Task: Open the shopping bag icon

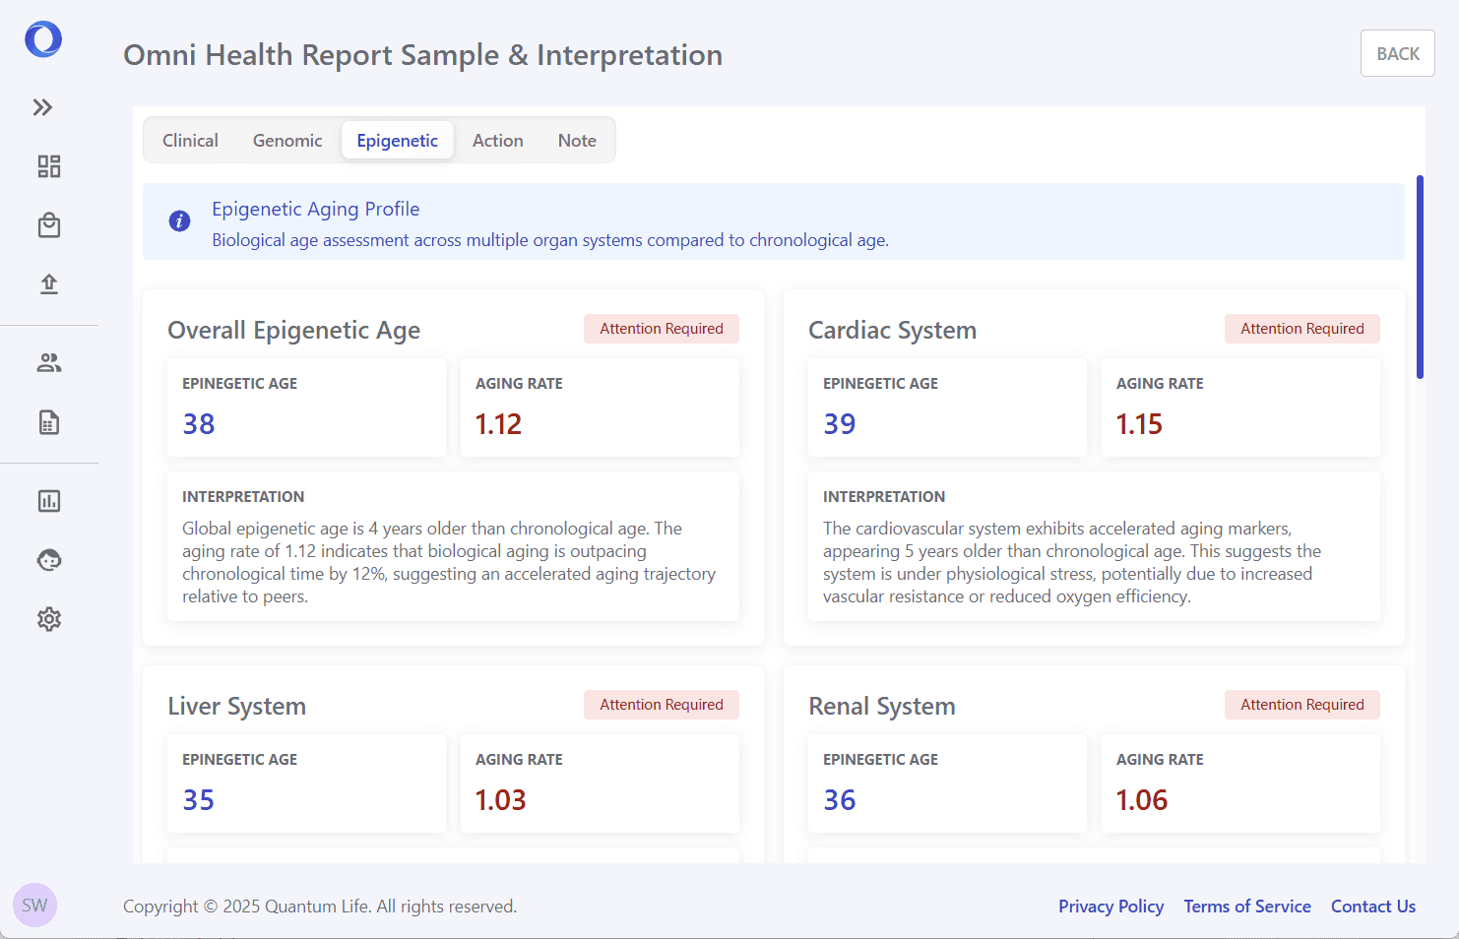Action: point(49,225)
